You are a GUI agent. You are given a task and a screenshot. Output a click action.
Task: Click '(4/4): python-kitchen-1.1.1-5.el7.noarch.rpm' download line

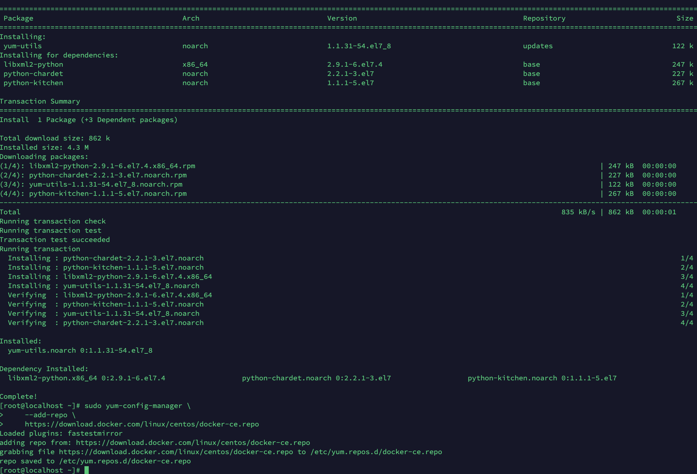(x=93, y=193)
